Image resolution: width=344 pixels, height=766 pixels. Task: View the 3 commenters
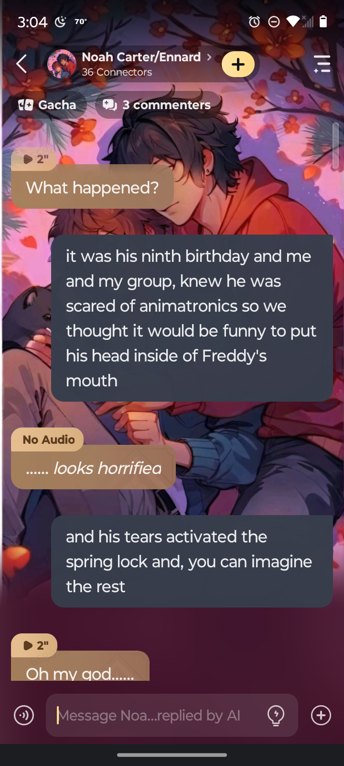coord(158,105)
